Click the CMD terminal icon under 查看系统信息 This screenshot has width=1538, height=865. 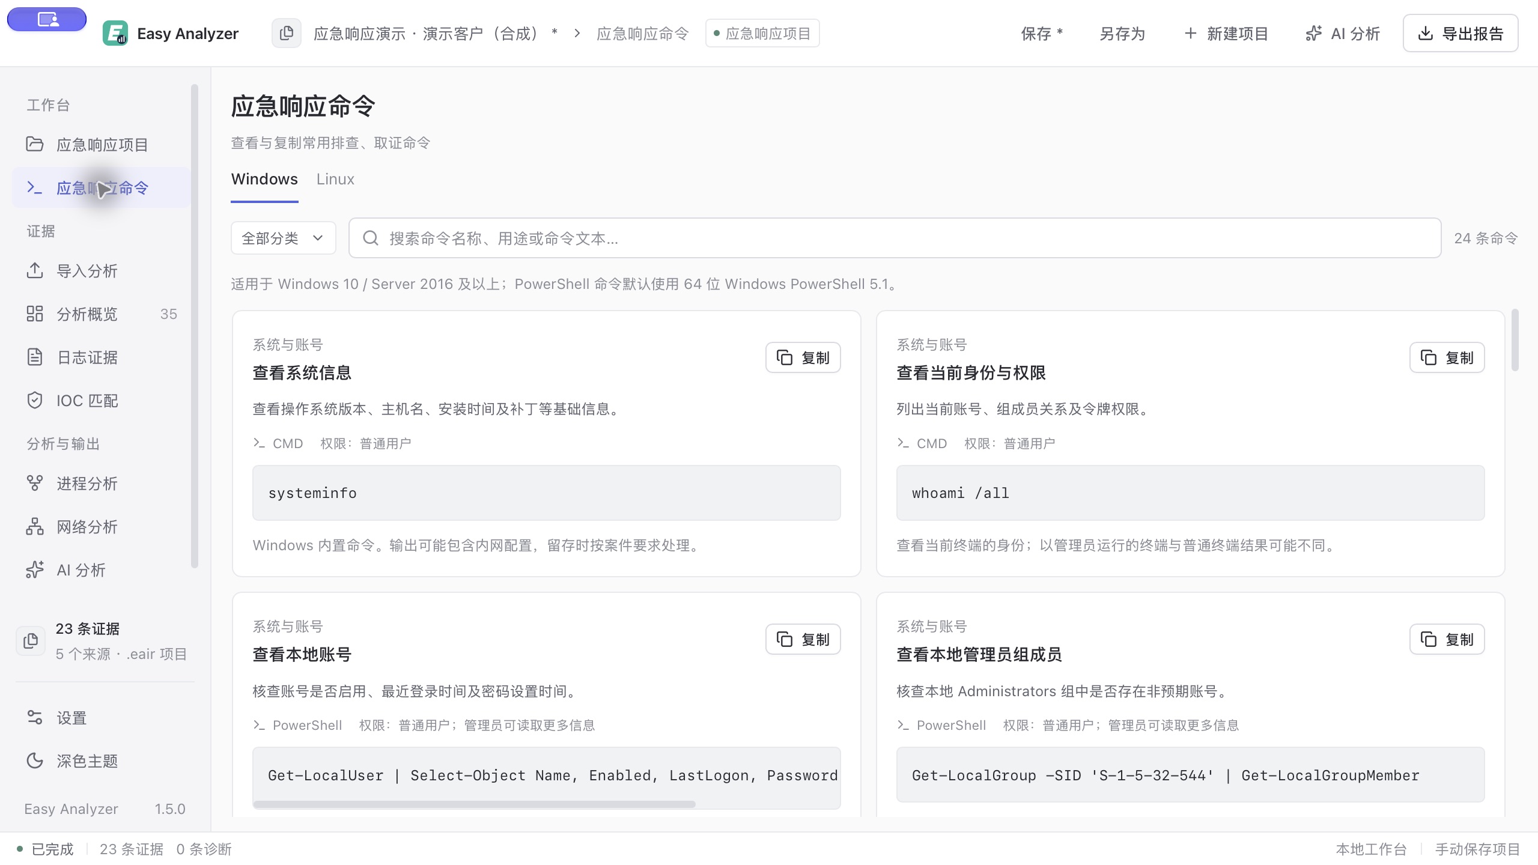(x=259, y=443)
